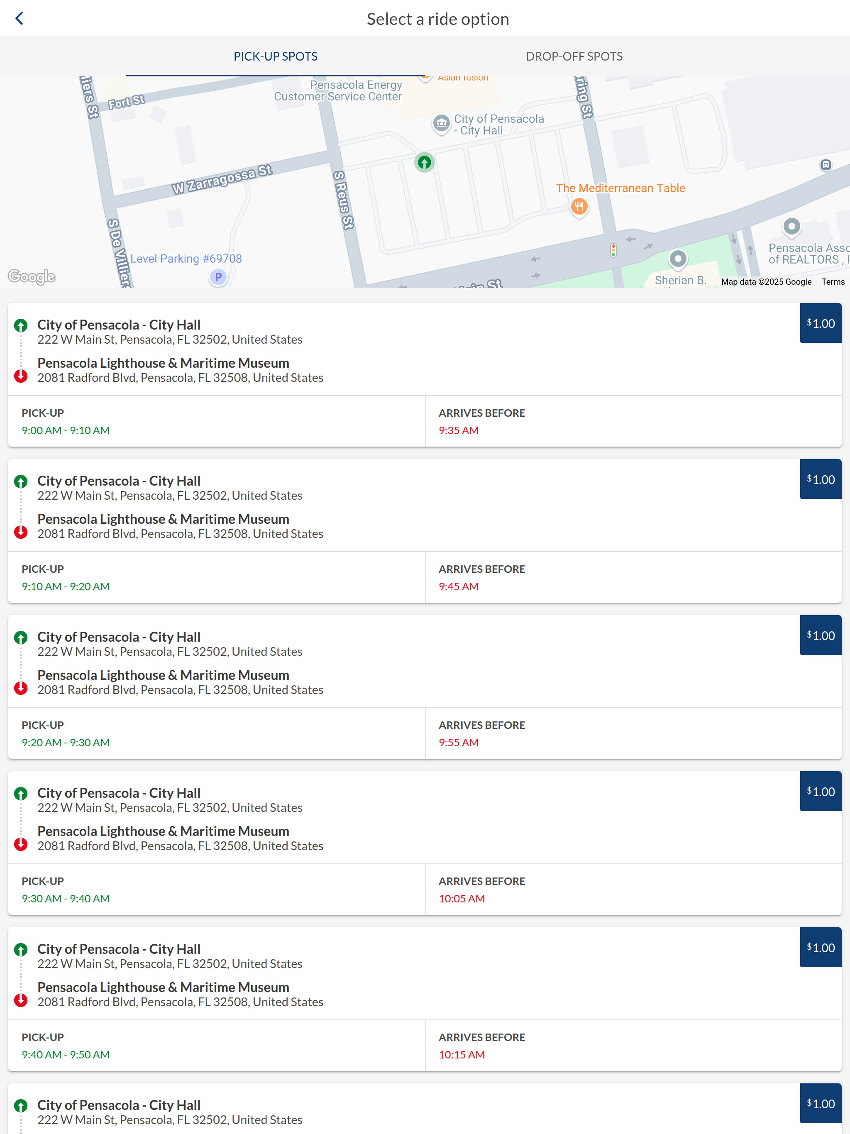Tap the Level Parking #69708 parking icon

(218, 277)
